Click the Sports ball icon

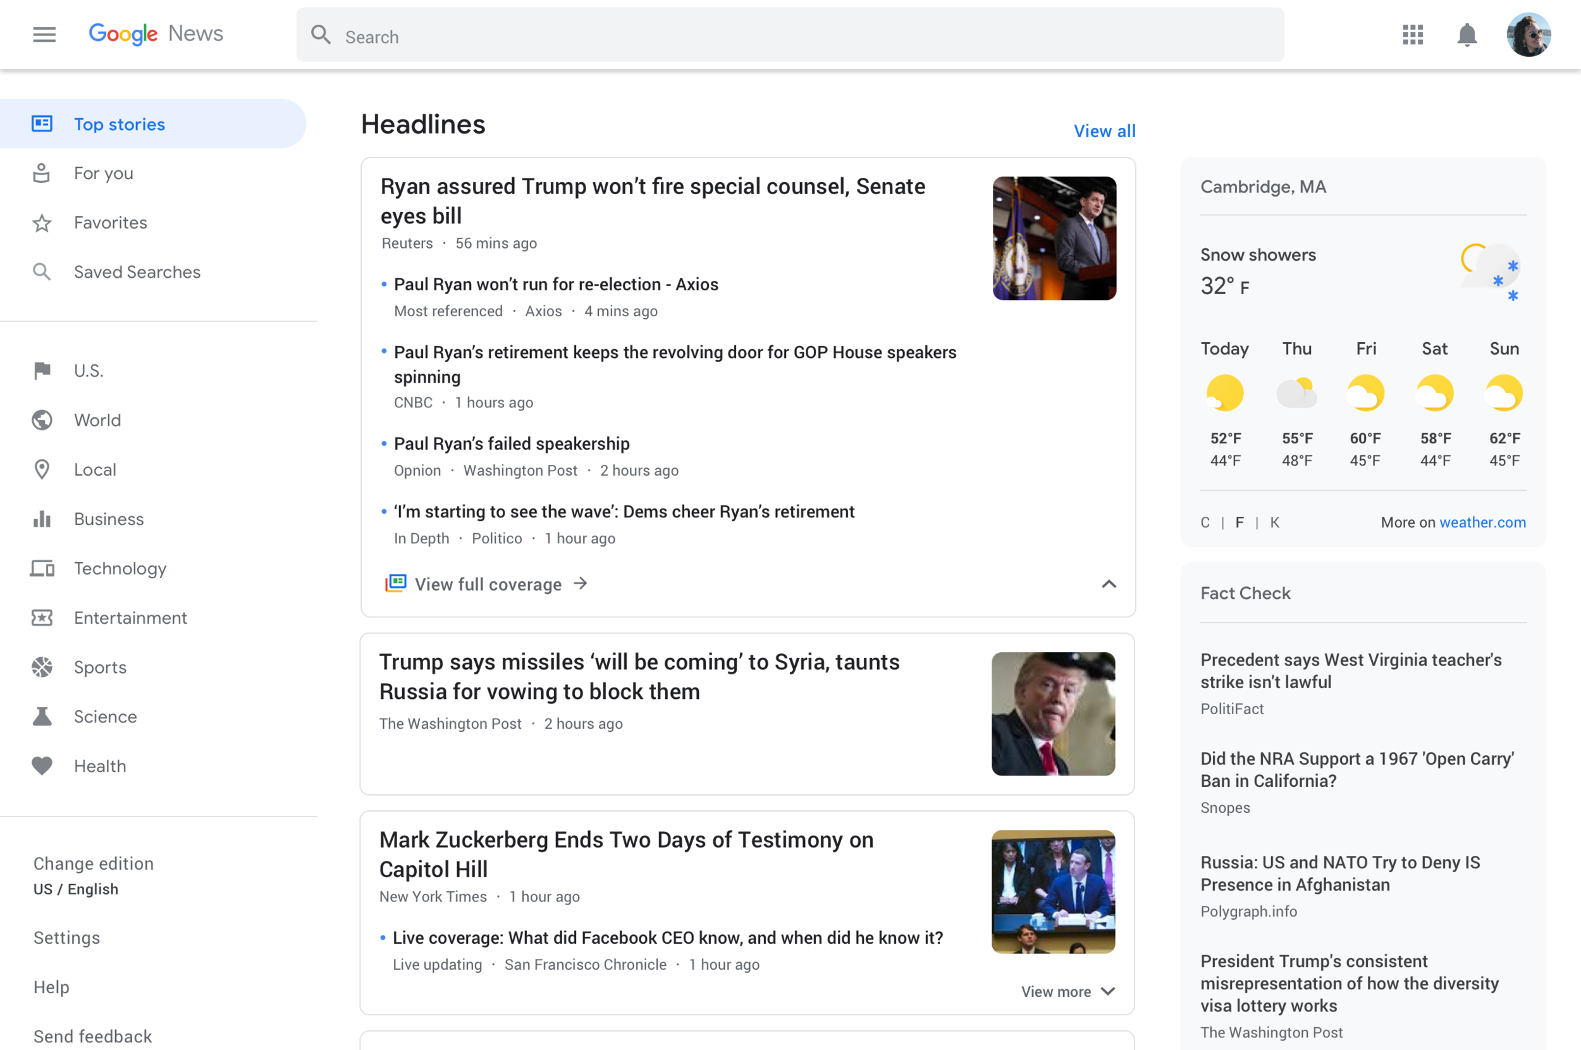click(42, 667)
